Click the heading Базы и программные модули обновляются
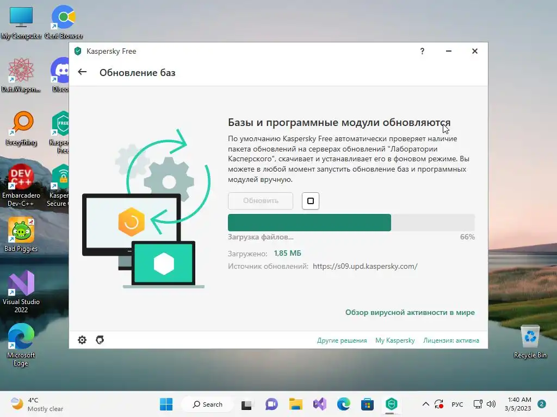The image size is (557, 417). tap(339, 122)
